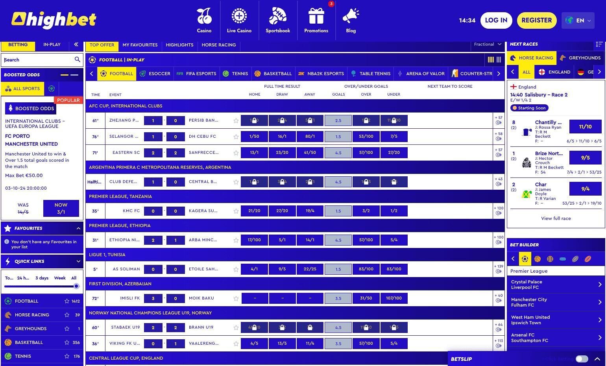Select ice hockey puck in Bet Builder

click(563, 259)
